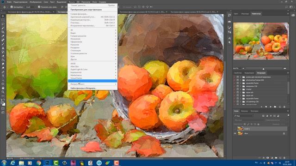Click the zoom-out icon in Navigator
Image resolution: width=296 pixels, height=166 pixels.
(243, 69)
